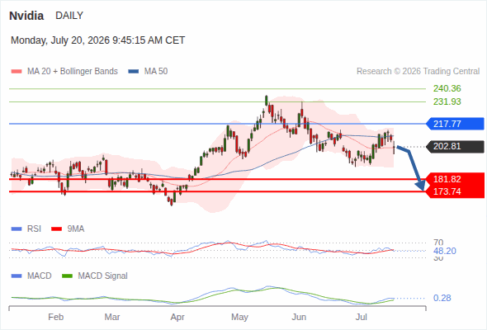Click the Jun label on the time axis

click(x=299, y=317)
